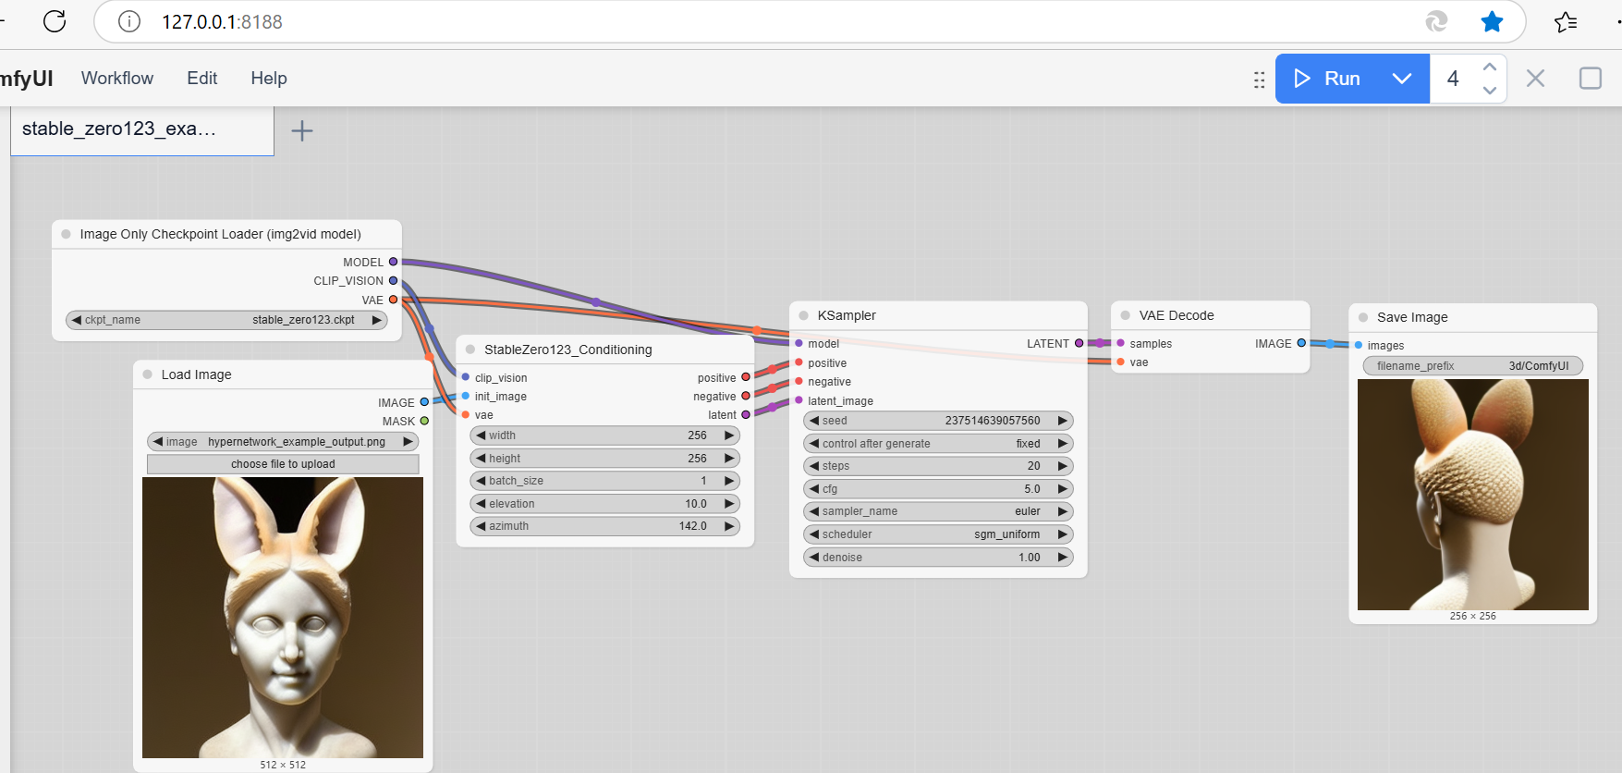Select the stable_zero123_exa… workflow tab

[142, 130]
